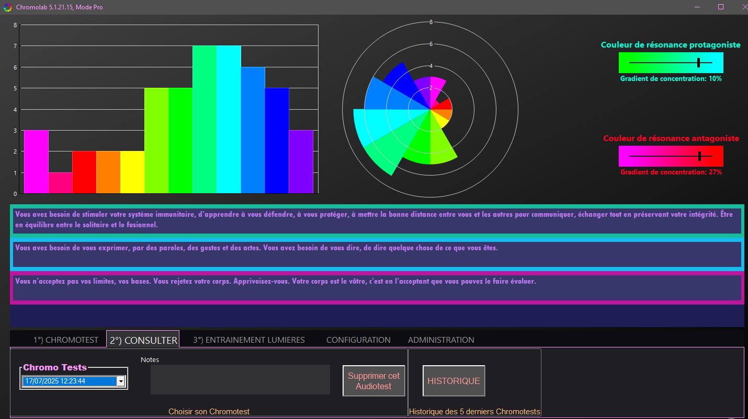
Task: Click the violet bar at histogram's right end
Action: click(x=301, y=162)
